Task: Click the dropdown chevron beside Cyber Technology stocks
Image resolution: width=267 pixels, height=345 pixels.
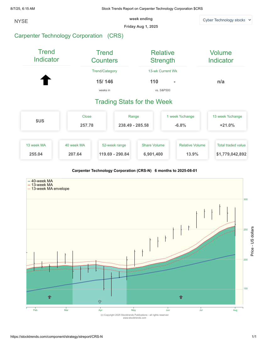Action: coord(248,20)
